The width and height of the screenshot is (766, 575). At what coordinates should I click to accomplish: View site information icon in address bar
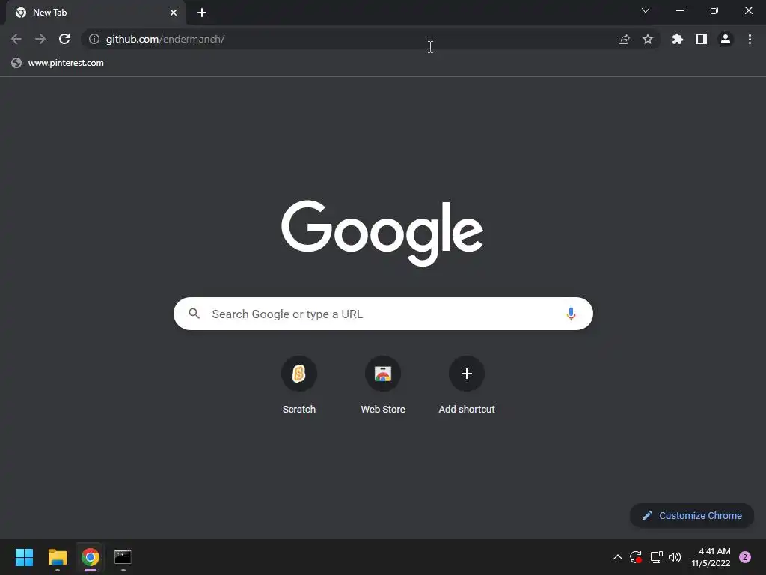coord(94,39)
